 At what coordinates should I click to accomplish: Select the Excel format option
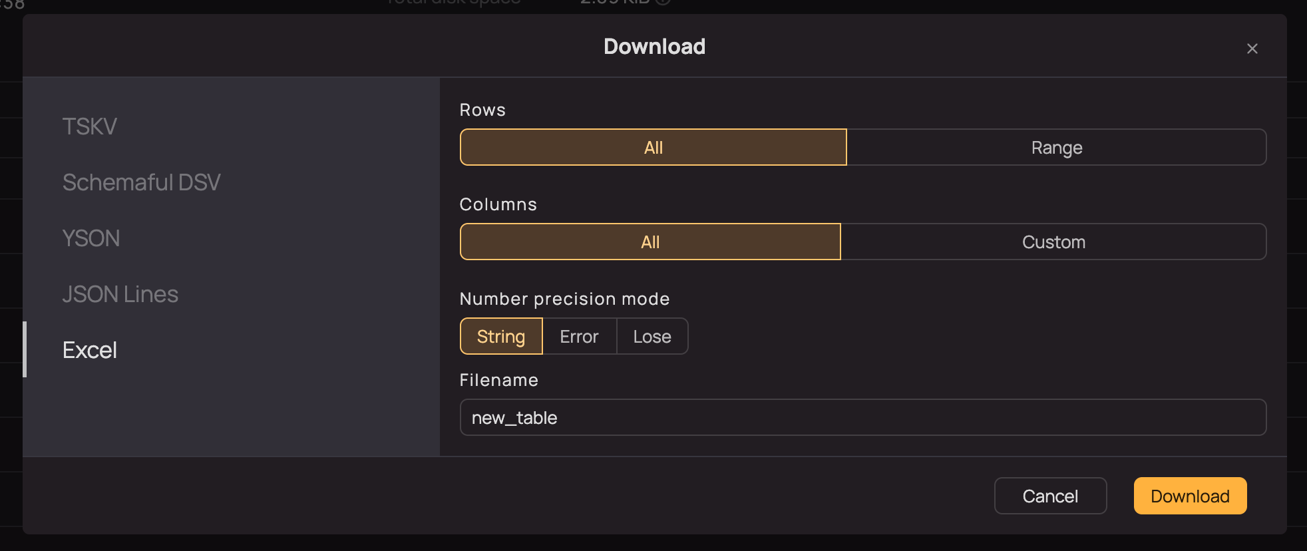89,349
